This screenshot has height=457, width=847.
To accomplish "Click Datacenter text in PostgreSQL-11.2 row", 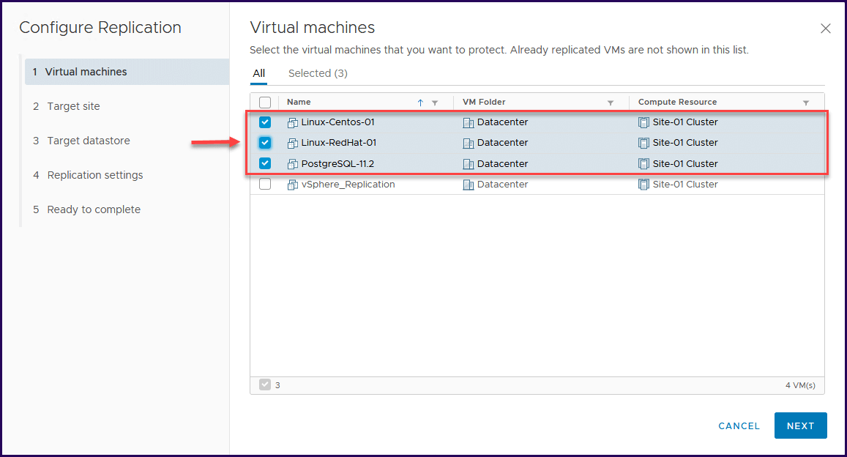I will click(x=502, y=163).
